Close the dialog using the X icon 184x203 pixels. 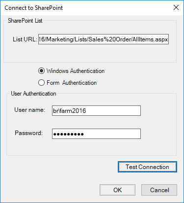176,7
